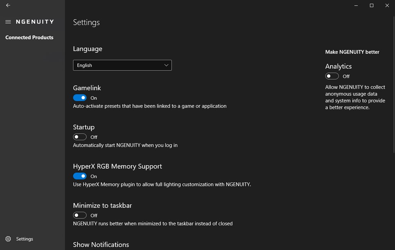Turn off the Gamelink toggle
The width and height of the screenshot is (395, 250).
point(79,97)
